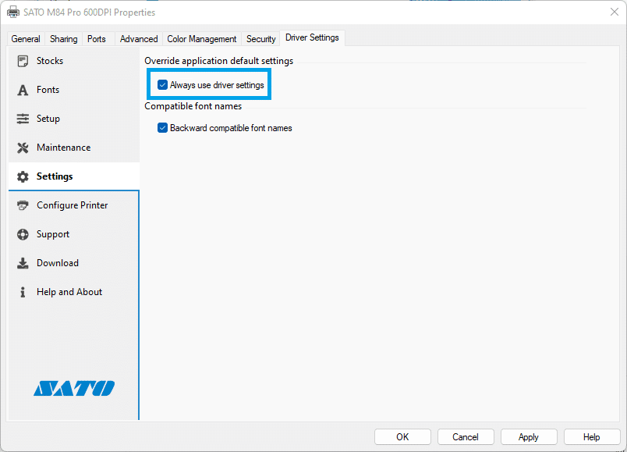Open the Sharing tab
Screen dimensions: 627x452
[64, 39]
